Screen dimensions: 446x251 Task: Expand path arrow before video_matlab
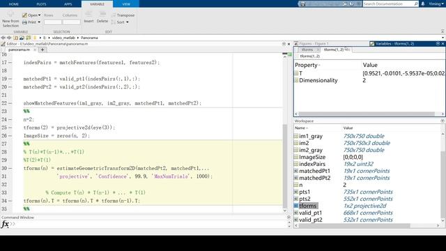tap(49, 38)
